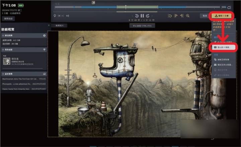
Task: Click the achievement marker above timeline
Action: (93, 3)
